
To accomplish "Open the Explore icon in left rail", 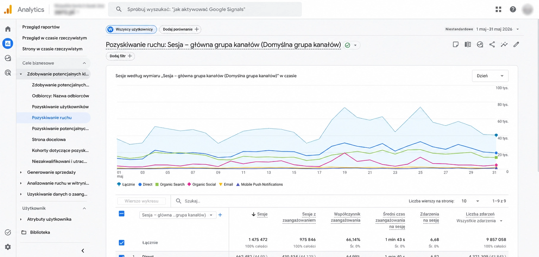I will point(8,58).
